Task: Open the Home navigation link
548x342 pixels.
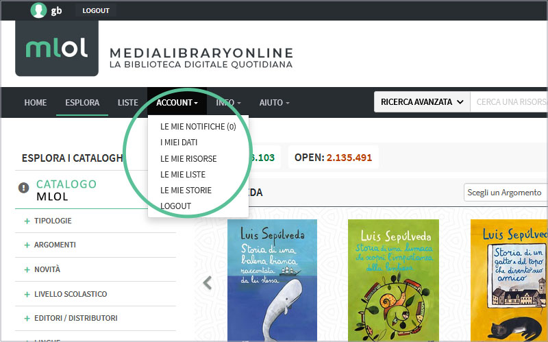Action: [36, 102]
